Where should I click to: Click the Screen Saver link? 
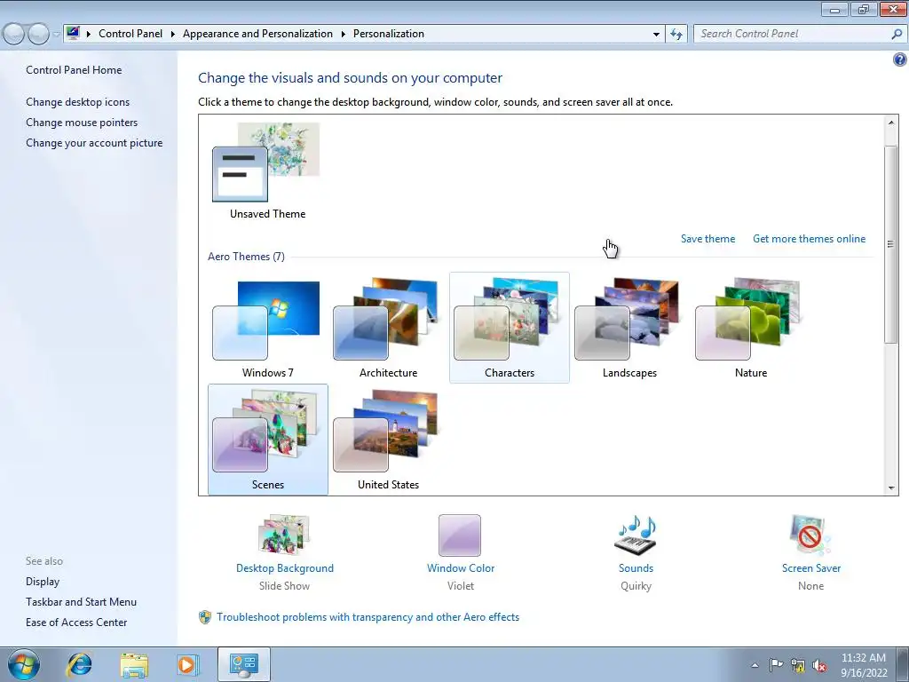811,568
